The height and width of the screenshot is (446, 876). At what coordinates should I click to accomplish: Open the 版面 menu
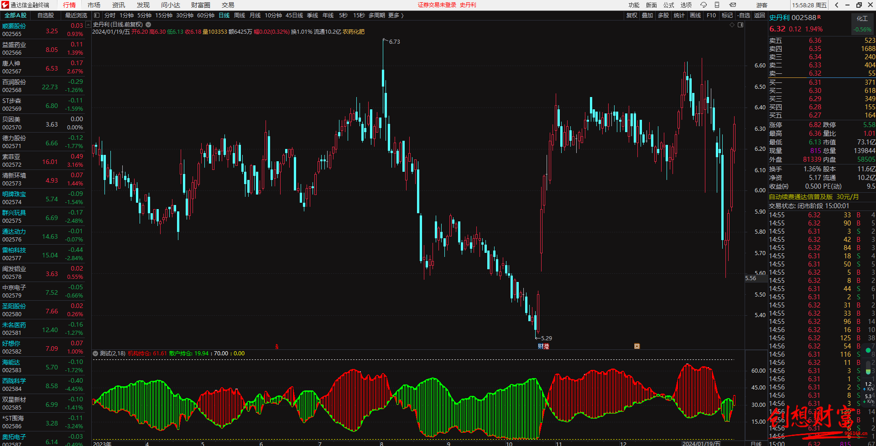tap(651, 5)
